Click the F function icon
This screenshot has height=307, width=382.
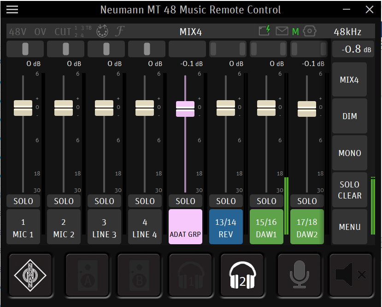[120, 31]
